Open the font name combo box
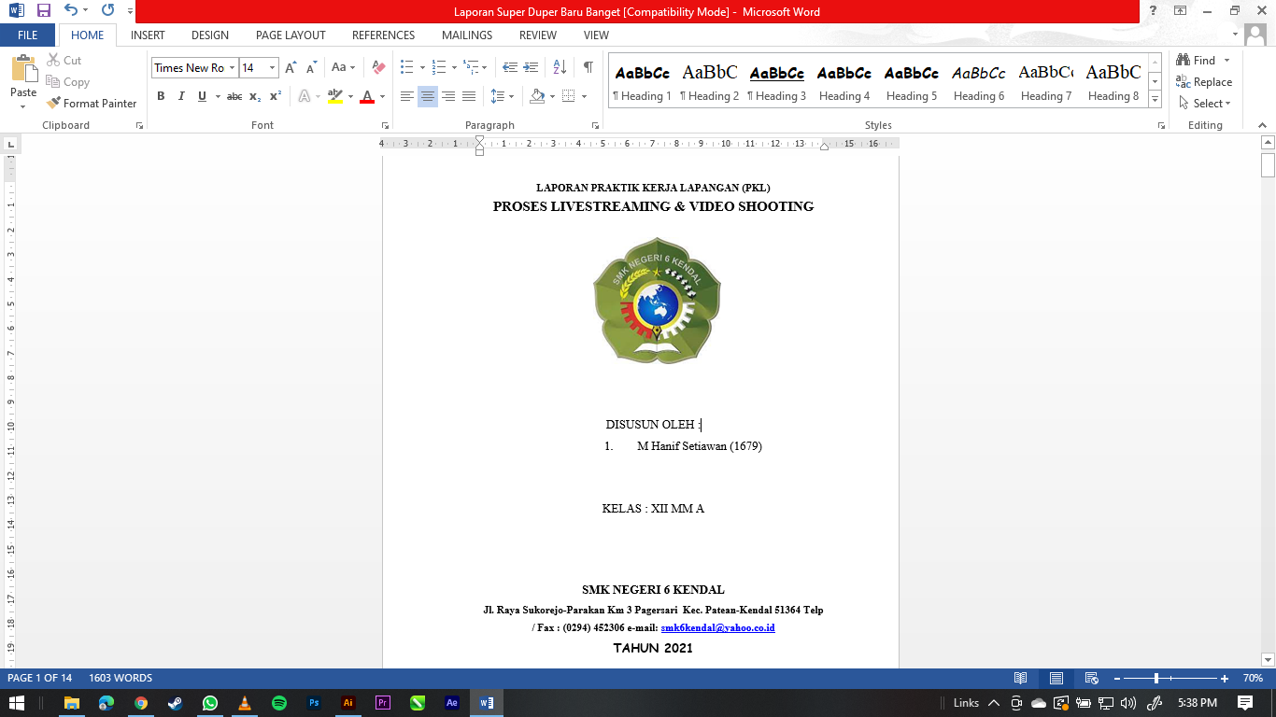The width and height of the screenshot is (1276, 717). tap(194, 67)
